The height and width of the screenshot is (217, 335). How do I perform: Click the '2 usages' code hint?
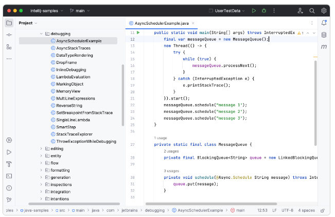tap(171, 152)
